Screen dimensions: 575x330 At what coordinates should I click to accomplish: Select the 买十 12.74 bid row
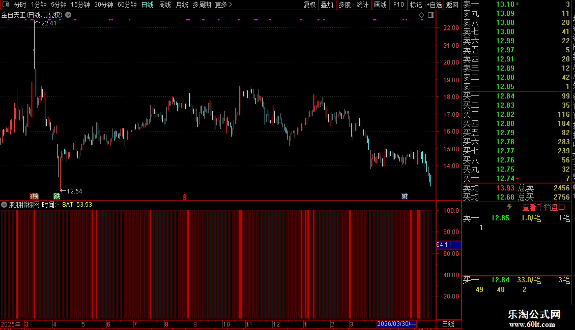516,178
